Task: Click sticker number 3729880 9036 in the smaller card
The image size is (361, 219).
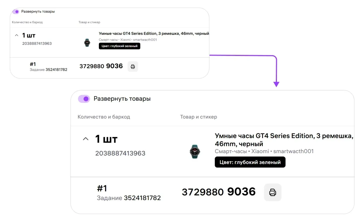Action: pos(101,66)
